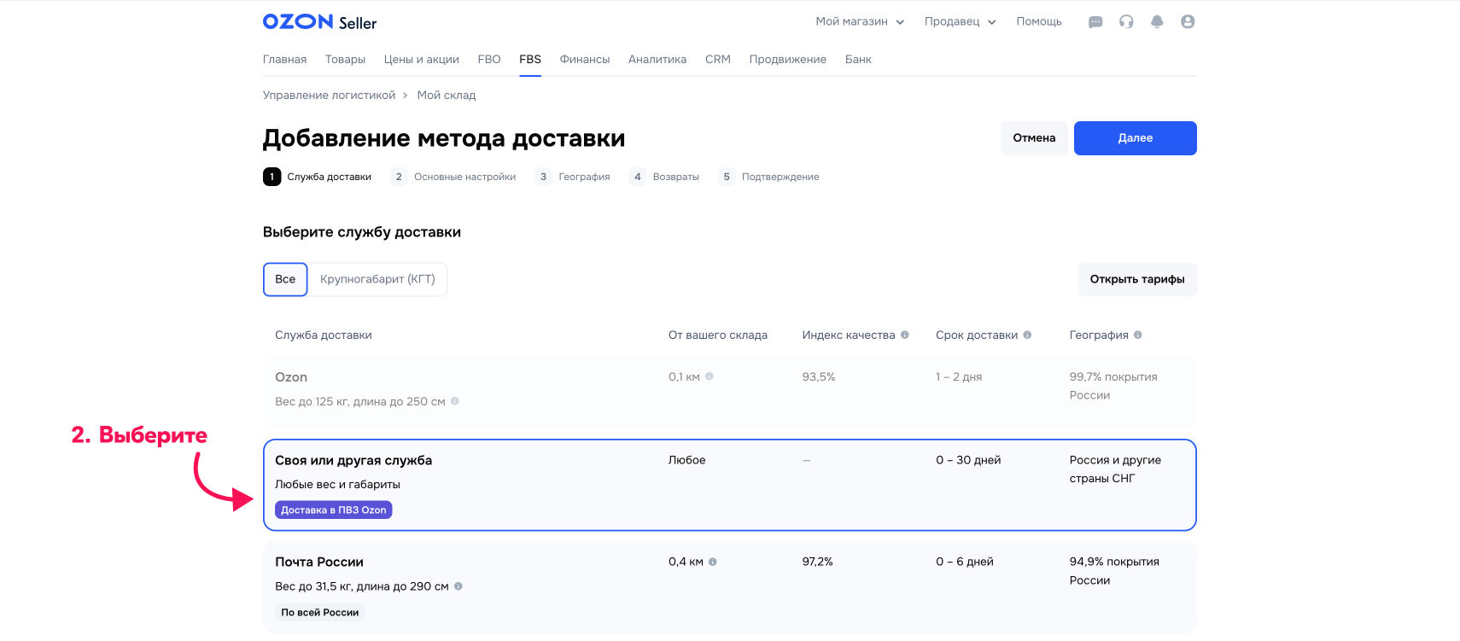1460x641 pixels.
Task: Click Управление логистикой breadcrumb
Action: [x=329, y=96]
